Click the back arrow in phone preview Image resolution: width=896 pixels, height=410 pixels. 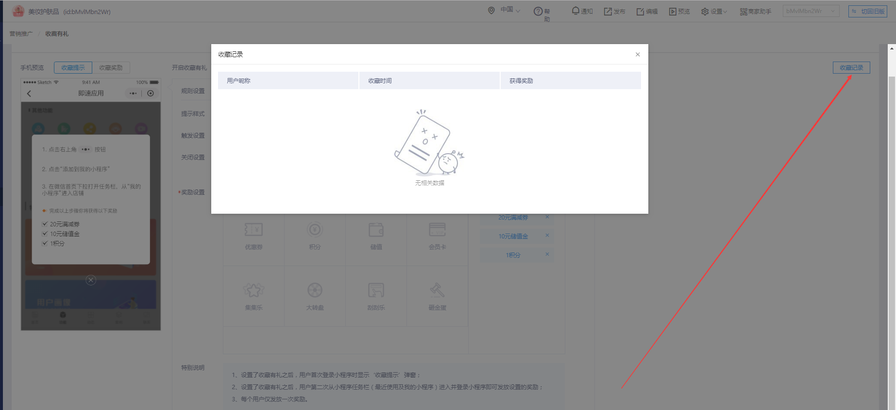tap(29, 94)
